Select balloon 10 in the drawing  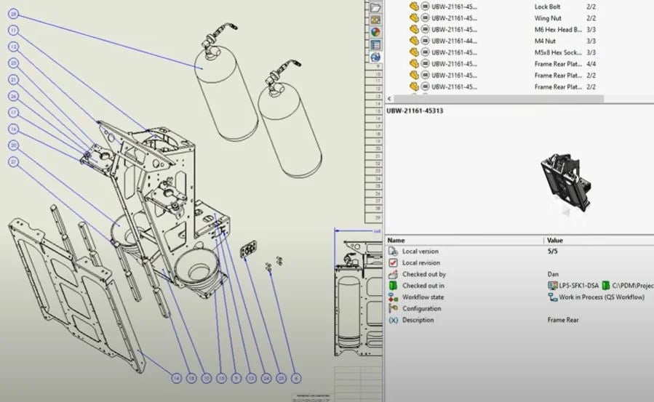[207, 378]
